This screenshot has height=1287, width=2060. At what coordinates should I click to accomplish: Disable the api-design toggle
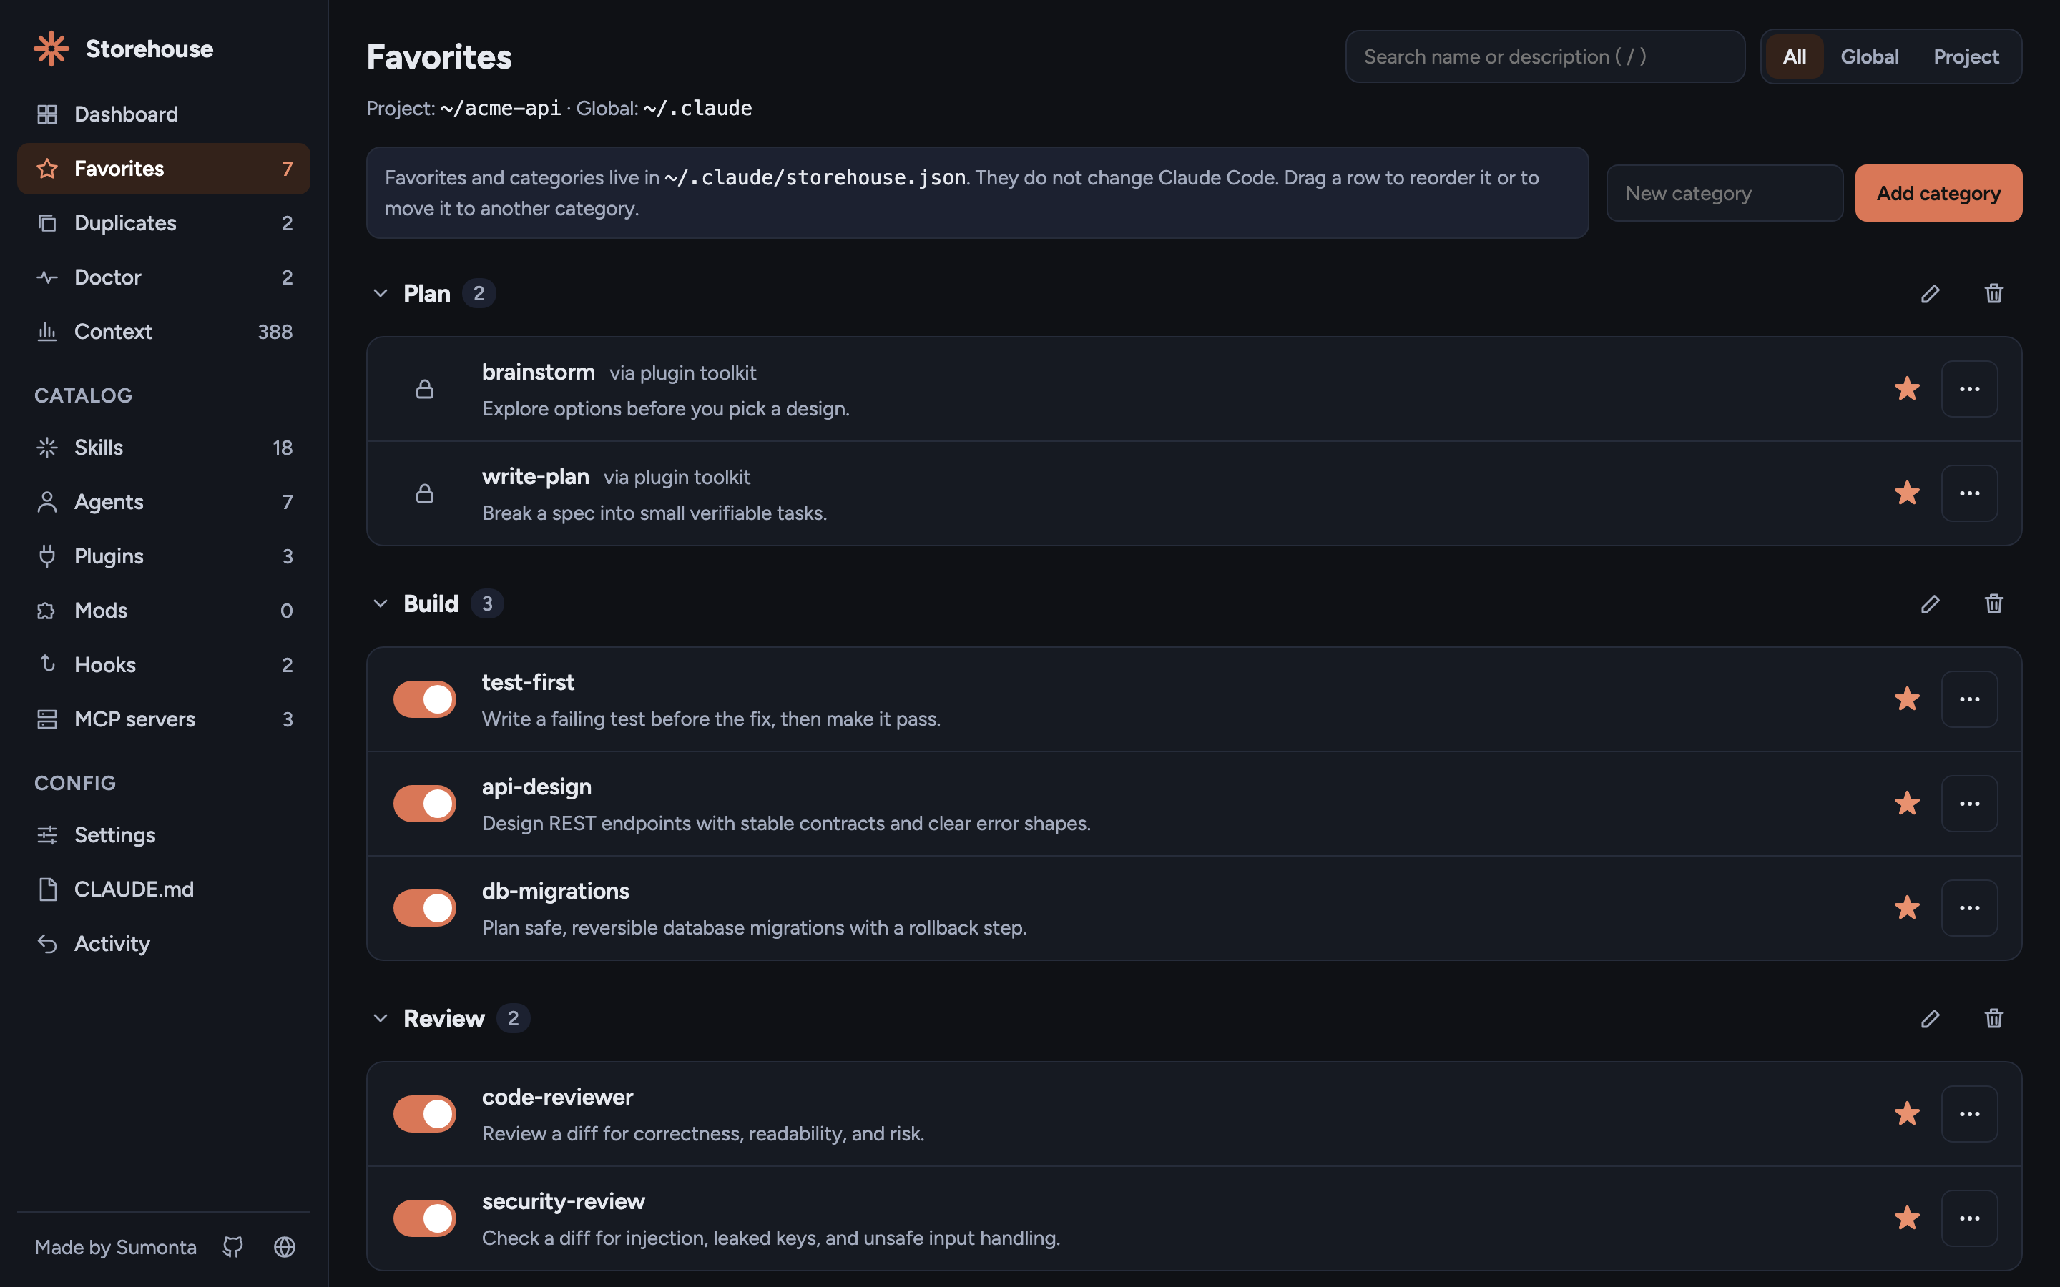point(425,804)
